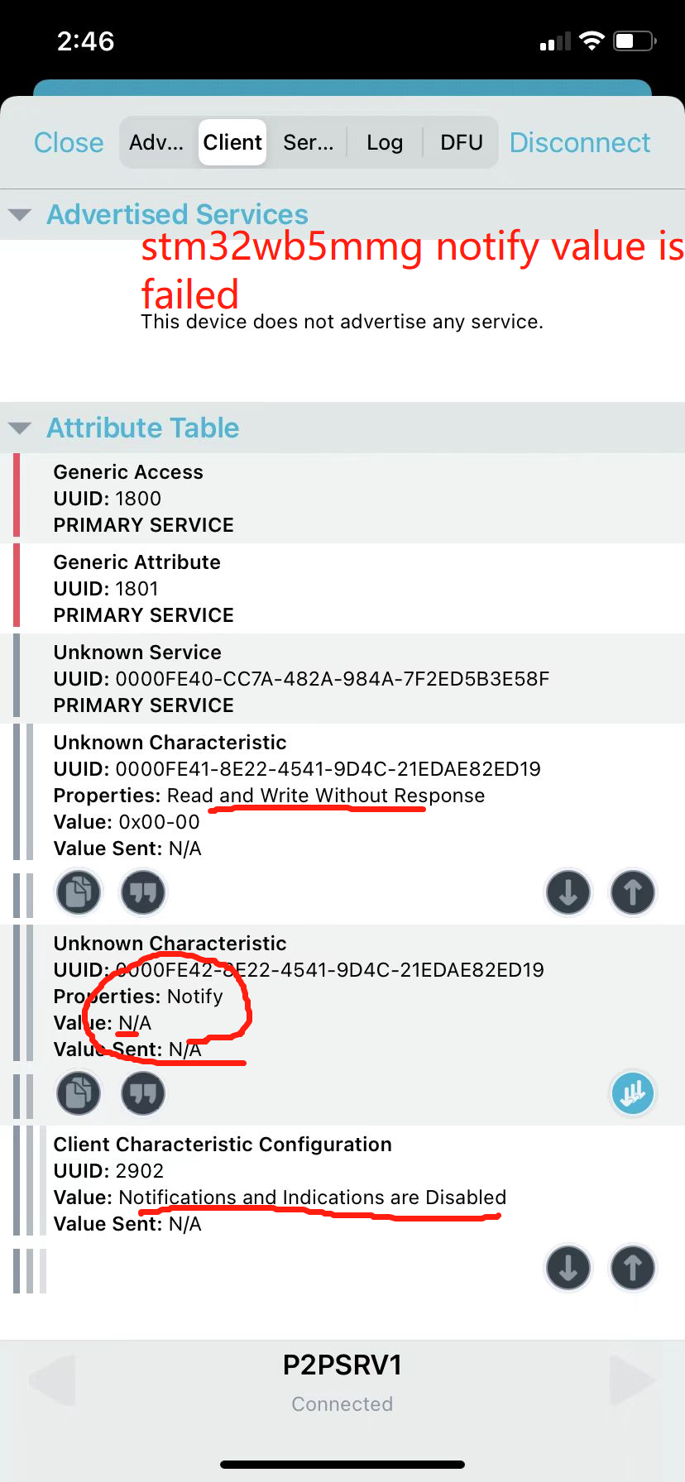Collapse the Advertised Services section
The width and height of the screenshot is (685, 1482).
20,215
